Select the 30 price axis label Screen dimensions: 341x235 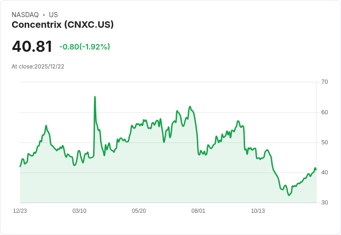point(325,203)
